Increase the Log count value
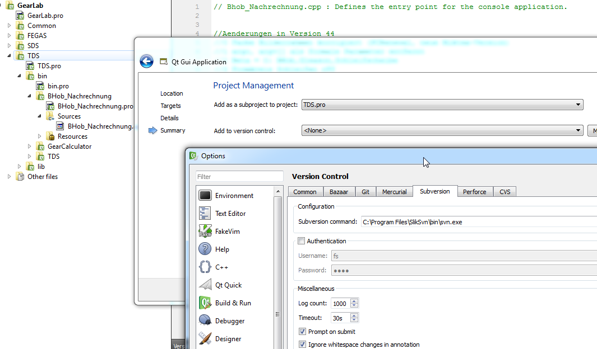This screenshot has height=349, width=597. click(x=354, y=301)
